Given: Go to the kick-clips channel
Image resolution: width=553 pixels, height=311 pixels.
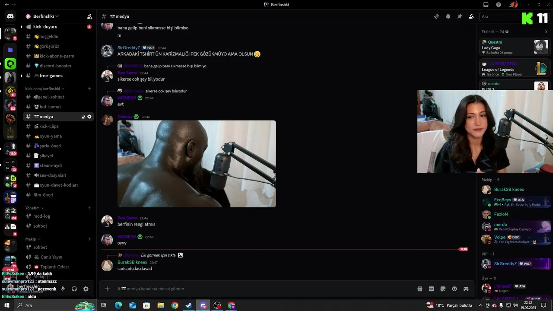Looking at the screenshot, I should [58, 126].
